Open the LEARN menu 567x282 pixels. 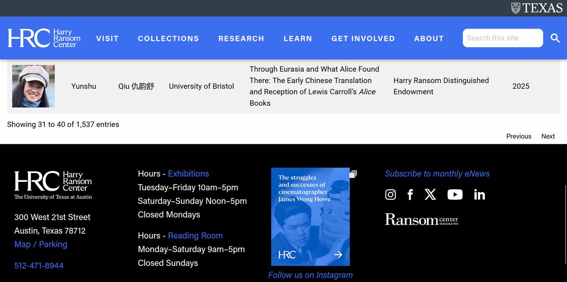[298, 38]
